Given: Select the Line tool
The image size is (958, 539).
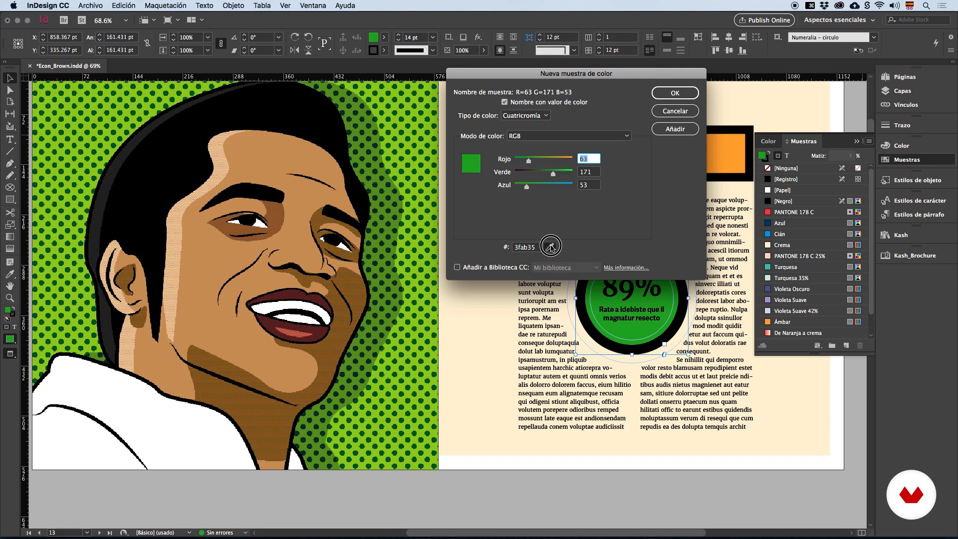Looking at the screenshot, I should [9, 151].
